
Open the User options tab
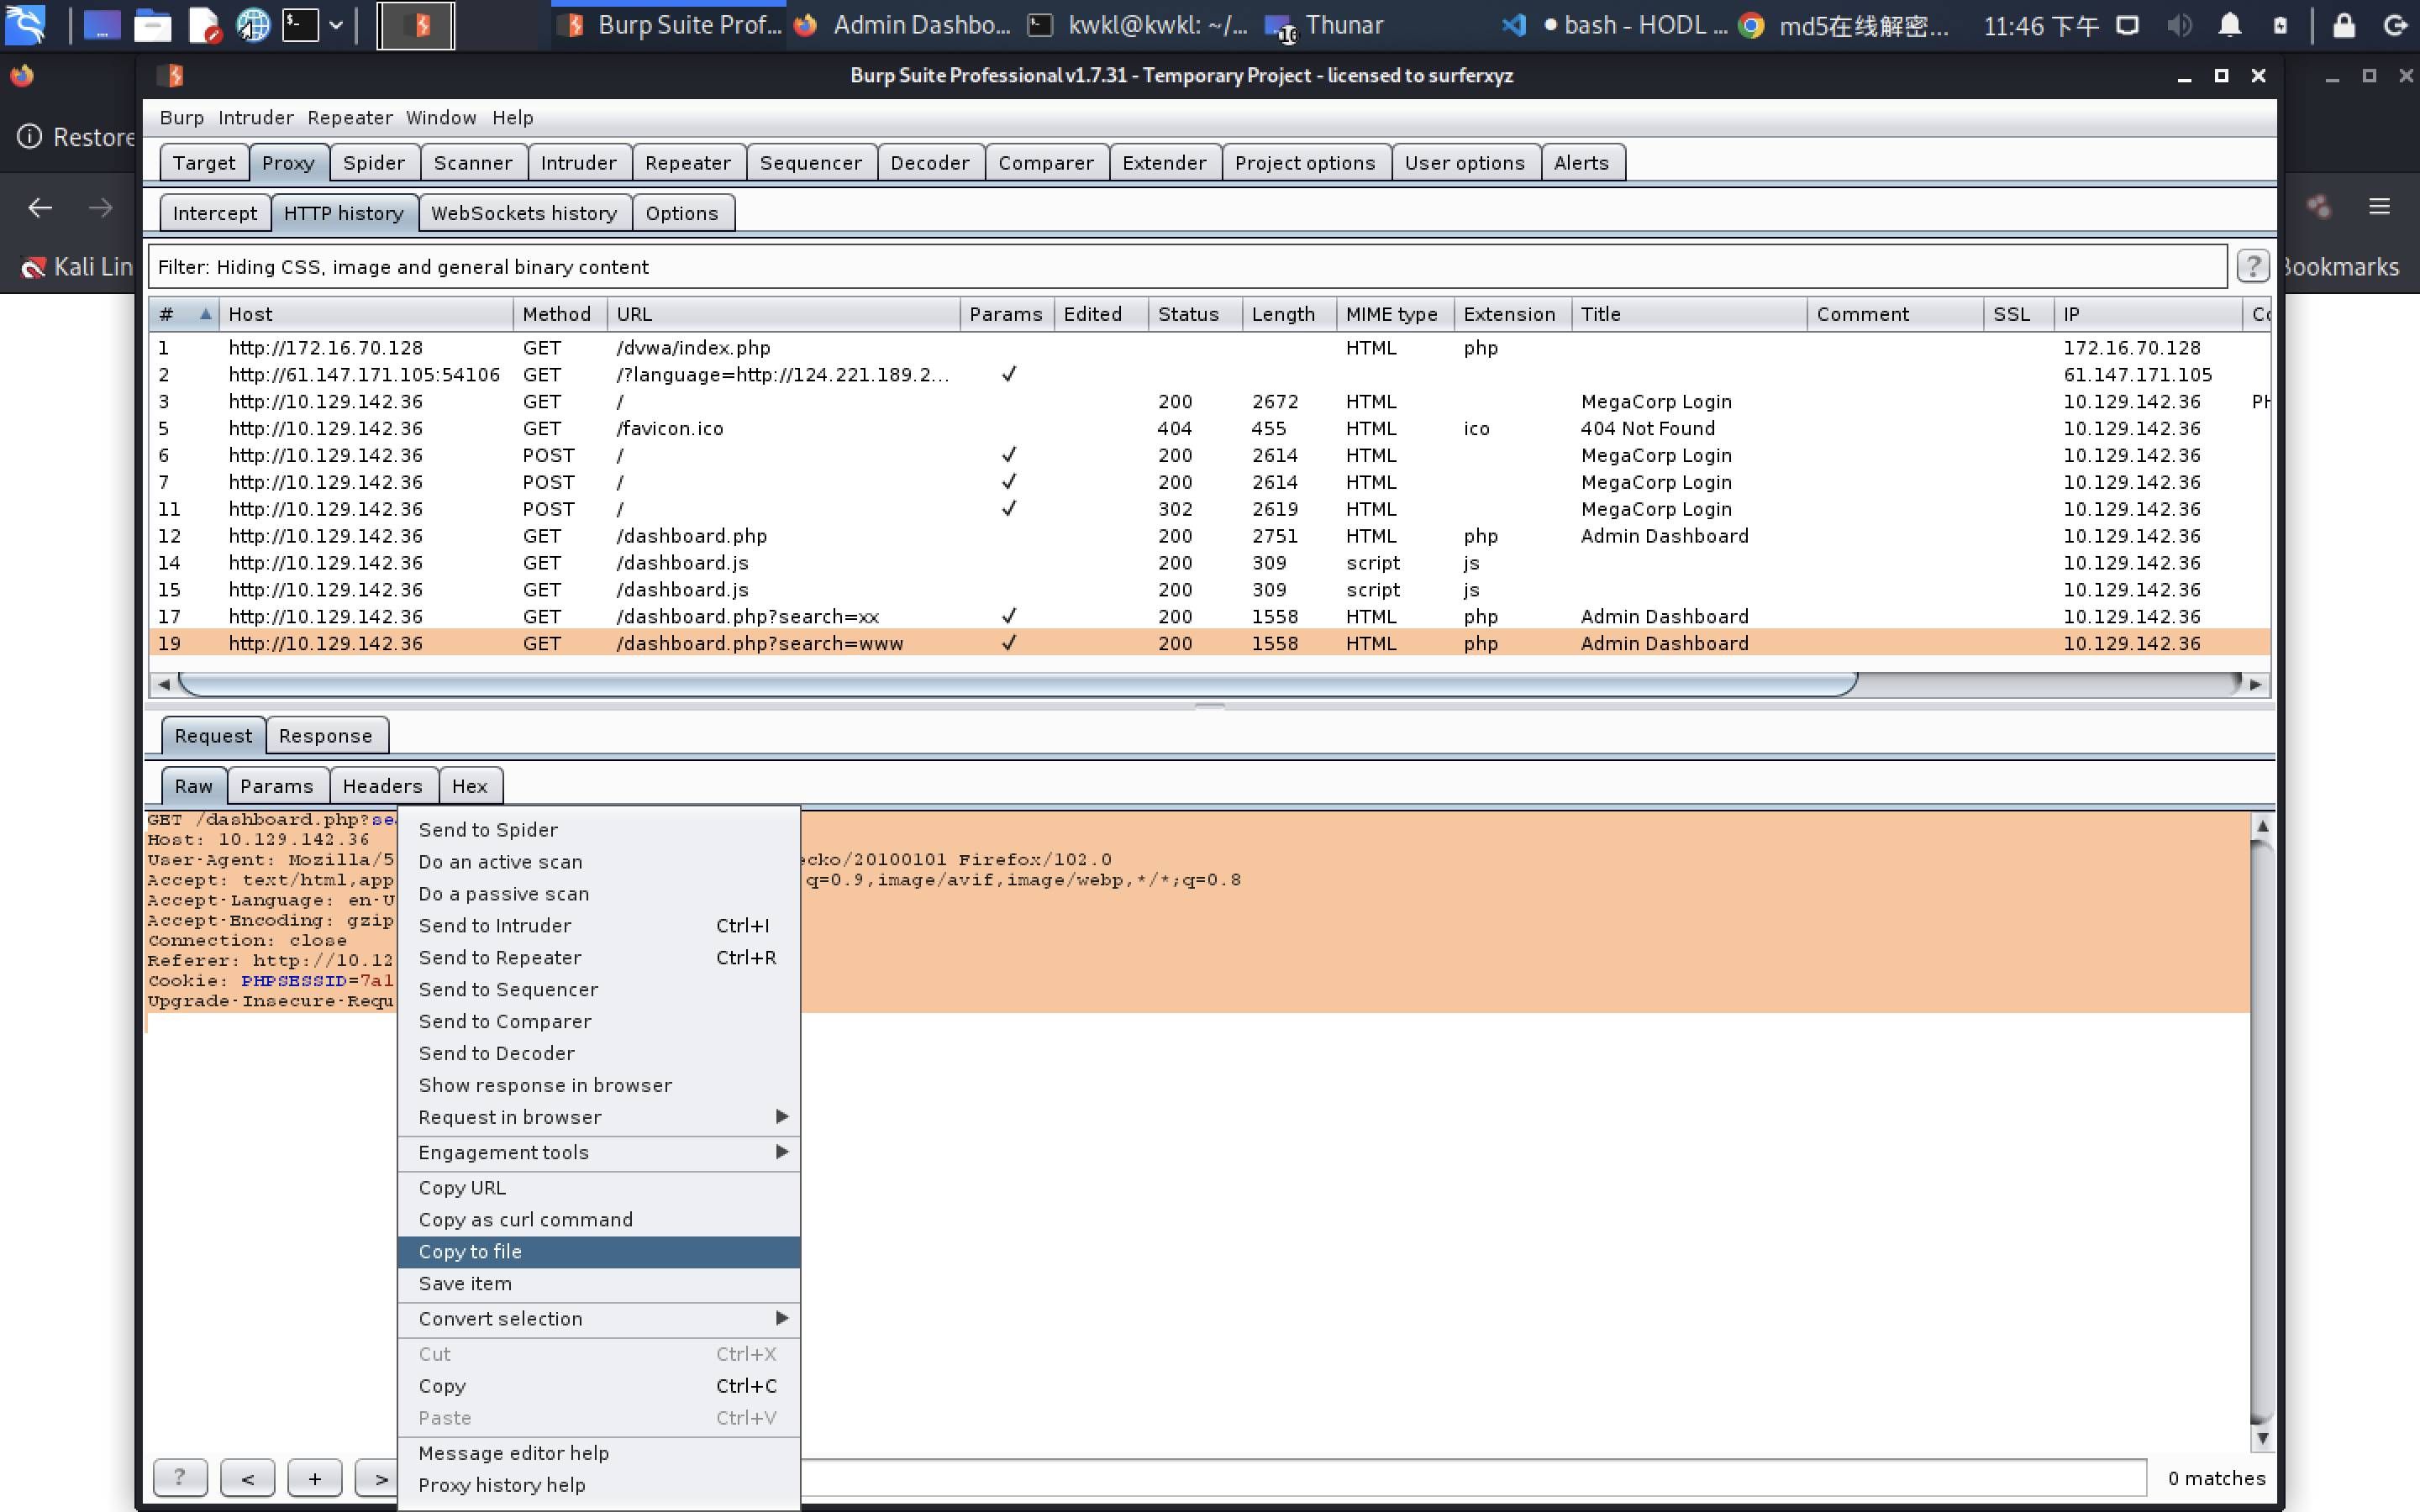1465,163
